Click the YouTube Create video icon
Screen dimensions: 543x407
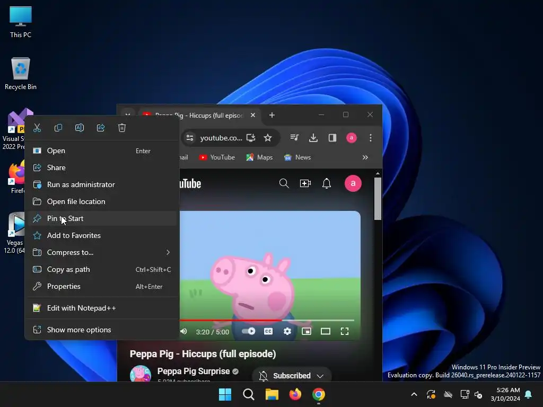click(305, 183)
